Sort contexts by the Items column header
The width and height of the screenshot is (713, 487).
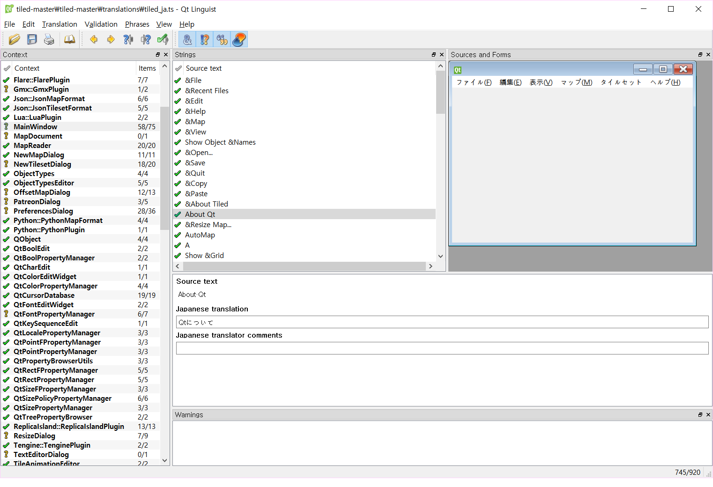tap(148, 68)
